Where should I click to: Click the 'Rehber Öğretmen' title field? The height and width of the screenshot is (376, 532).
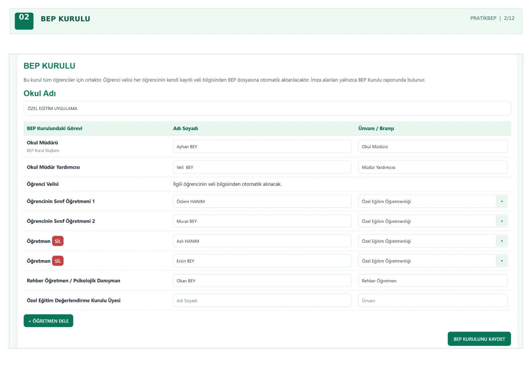(433, 281)
